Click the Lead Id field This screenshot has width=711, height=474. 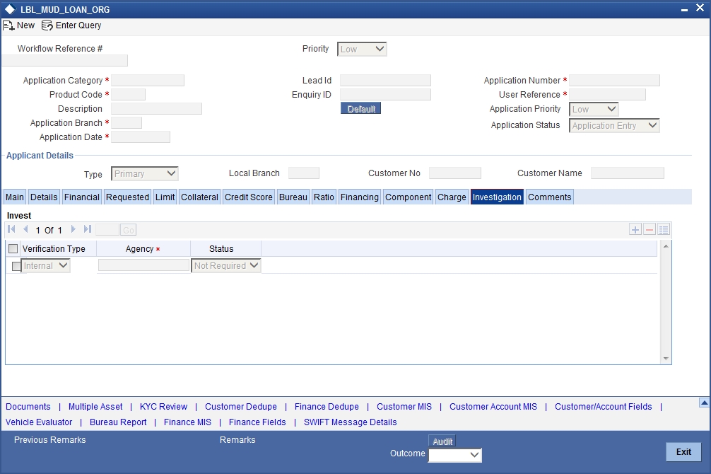coord(385,81)
